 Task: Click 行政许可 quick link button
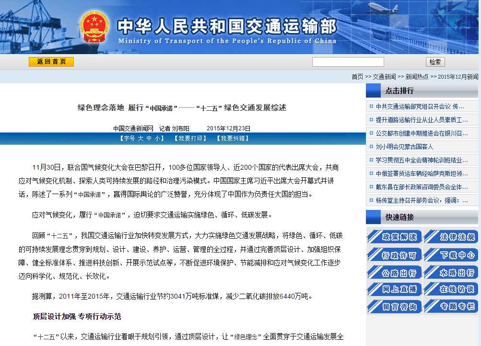394,254
